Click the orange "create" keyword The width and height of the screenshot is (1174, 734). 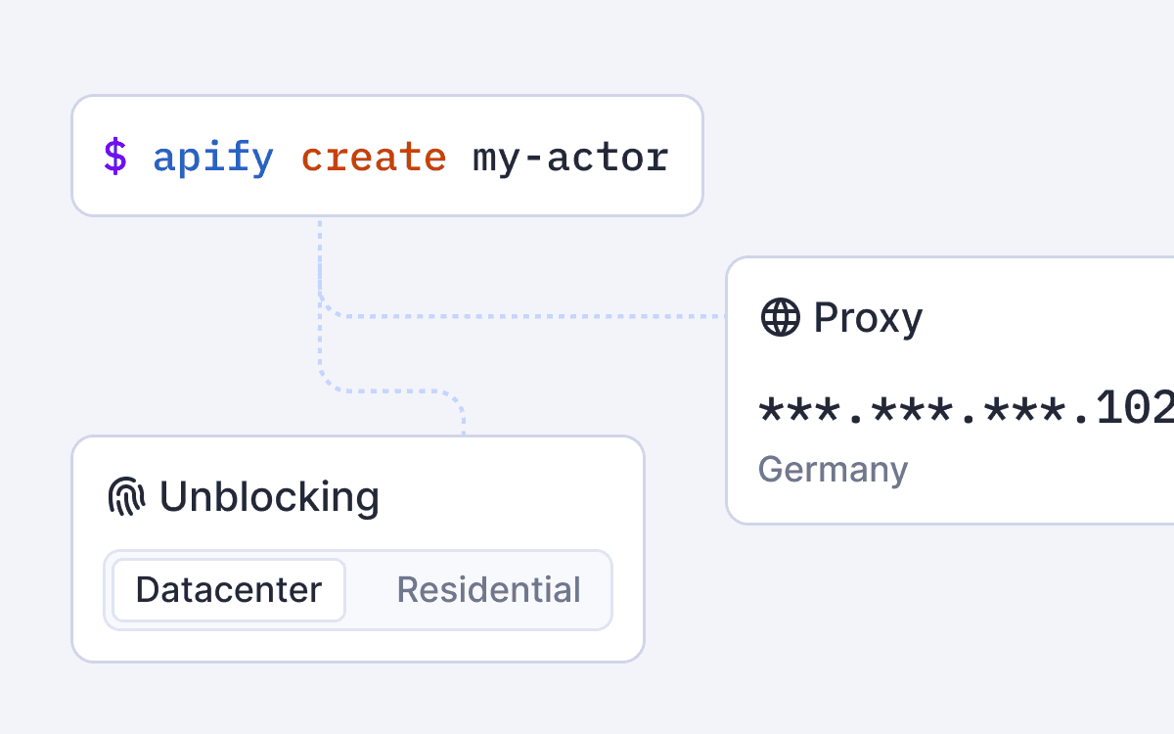373,157
